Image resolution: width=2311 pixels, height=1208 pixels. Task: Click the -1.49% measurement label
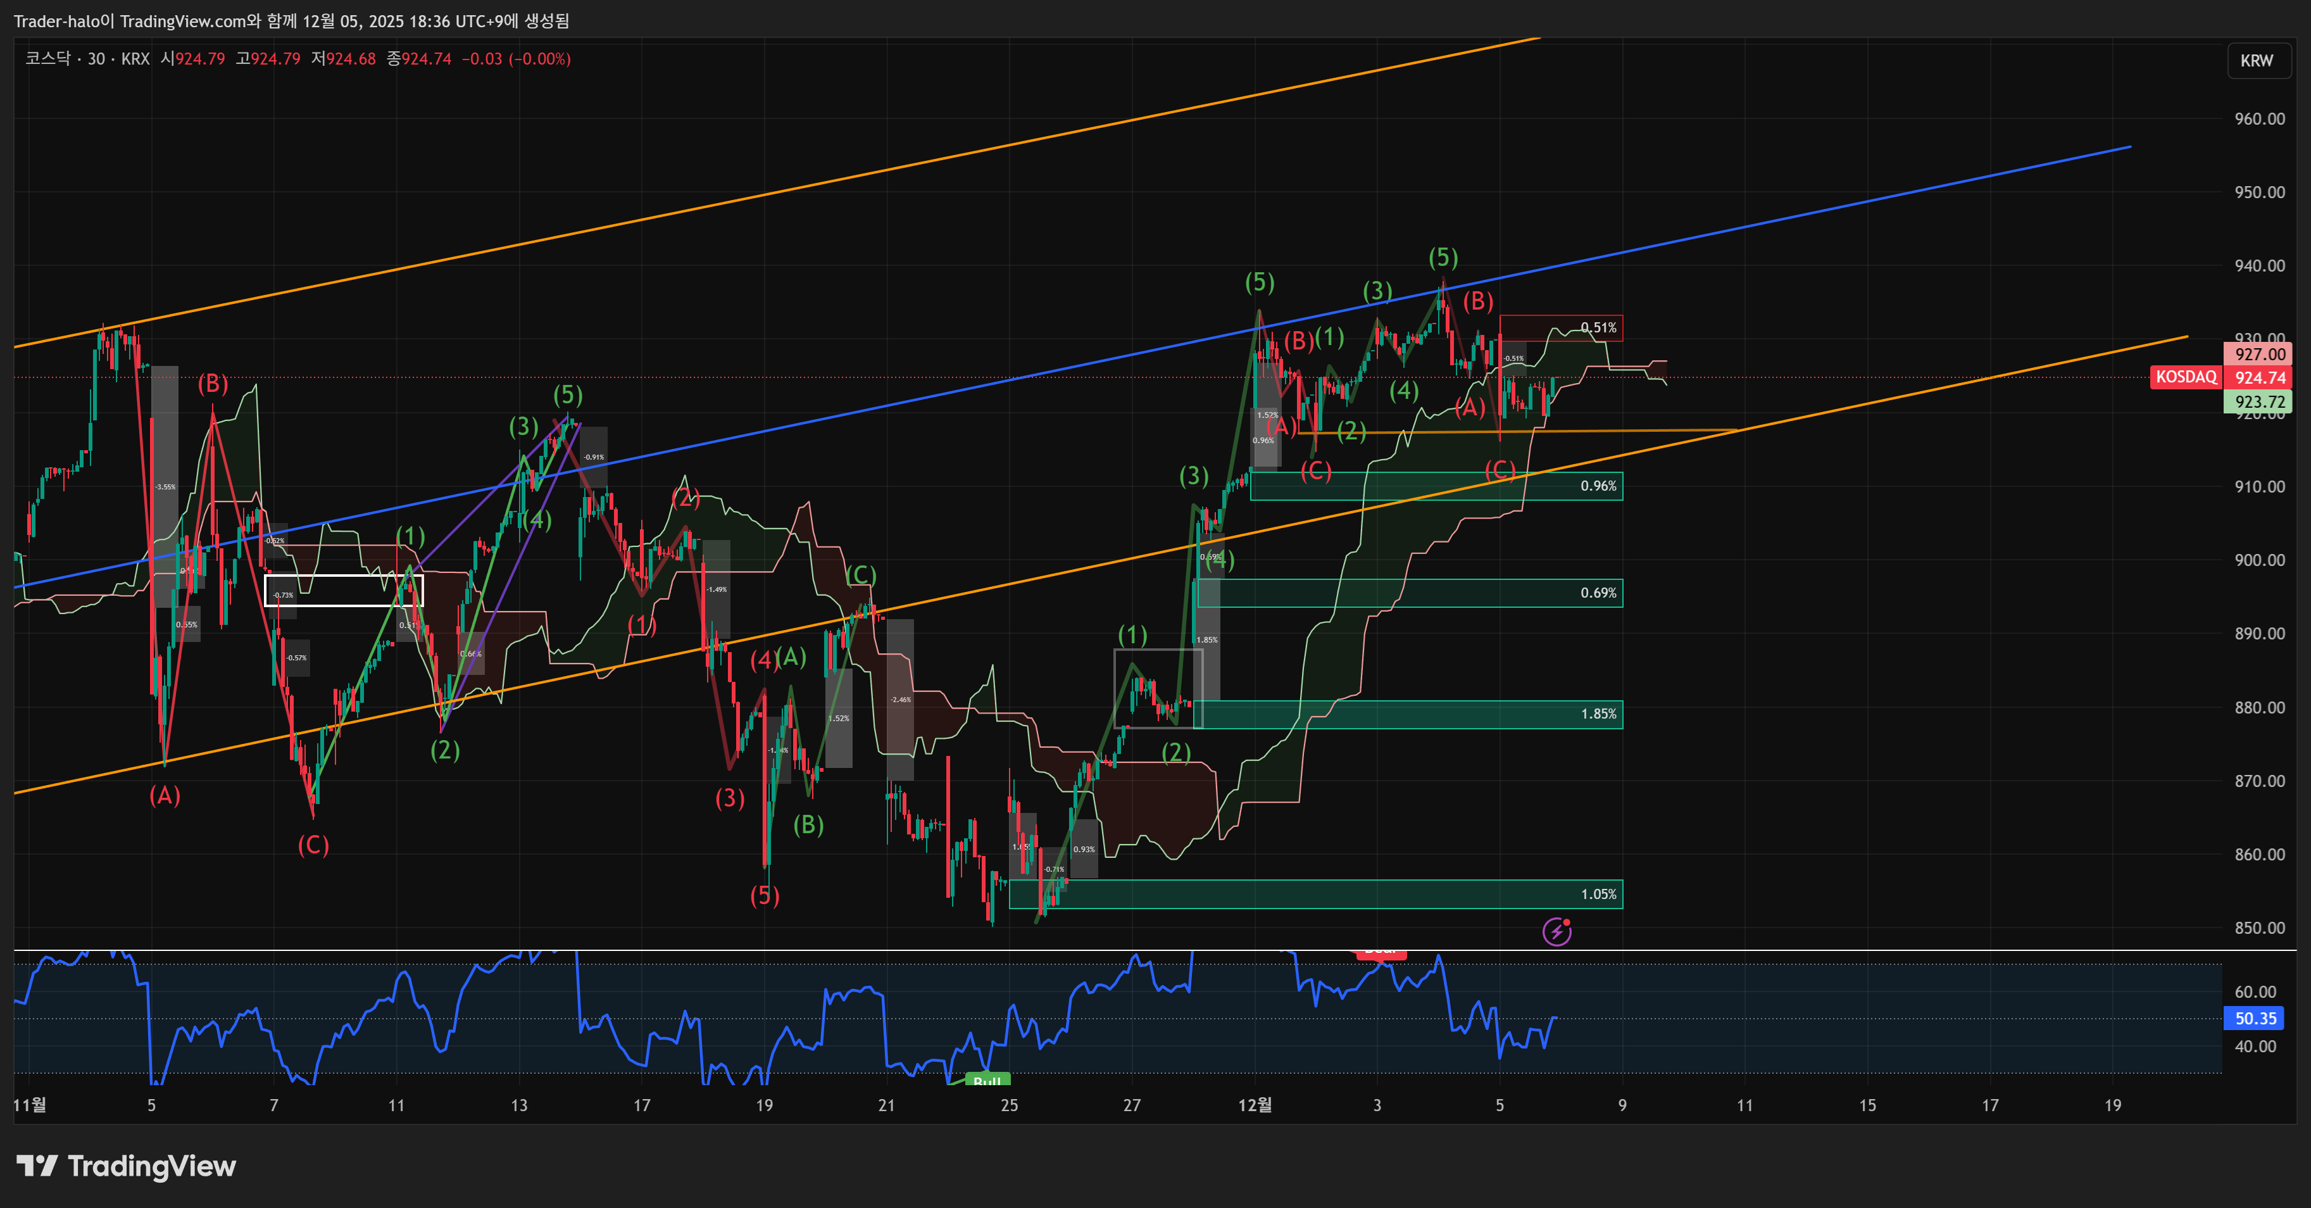click(716, 589)
